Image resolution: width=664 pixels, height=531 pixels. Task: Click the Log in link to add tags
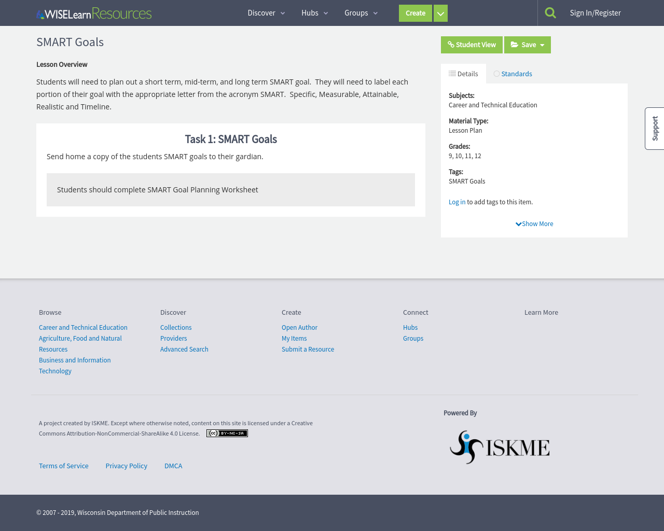pyautogui.click(x=457, y=201)
